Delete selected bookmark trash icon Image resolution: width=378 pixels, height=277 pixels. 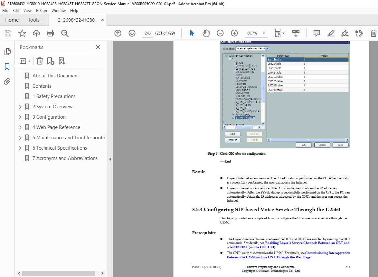40,61
